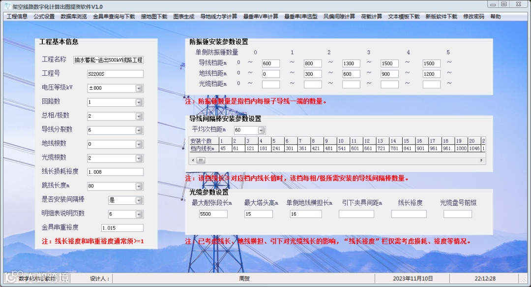Image resolution: width=531 pixels, height=287 pixels.
Task: Select the 档内线长 cell showing 121
Action: pos(251,148)
